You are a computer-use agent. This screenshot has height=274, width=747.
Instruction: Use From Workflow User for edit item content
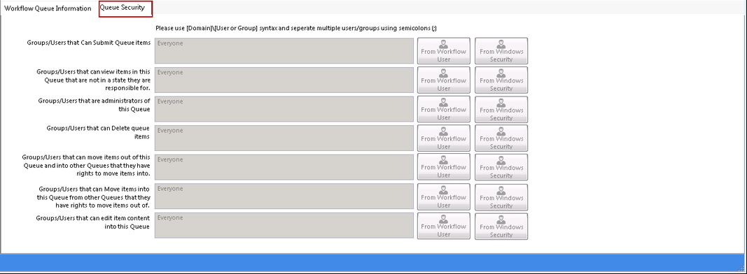[x=444, y=226]
